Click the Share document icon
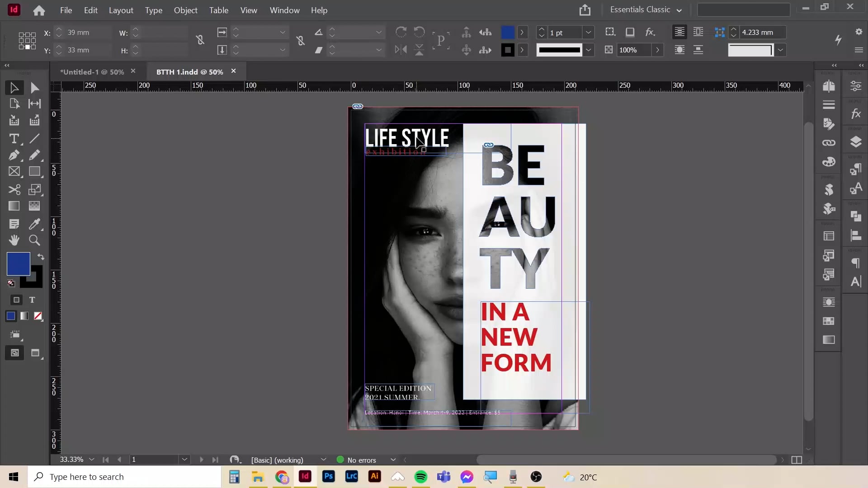The width and height of the screenshot is (868, 488). tap(585, 10)
